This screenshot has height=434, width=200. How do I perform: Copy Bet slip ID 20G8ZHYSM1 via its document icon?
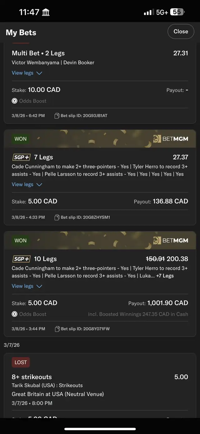coord(57,217)
